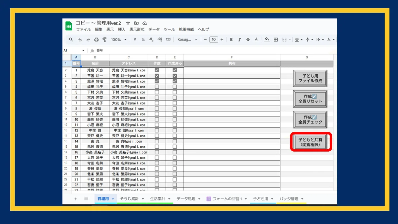Click the move-to-folder icon beside the title

[136, 23]
